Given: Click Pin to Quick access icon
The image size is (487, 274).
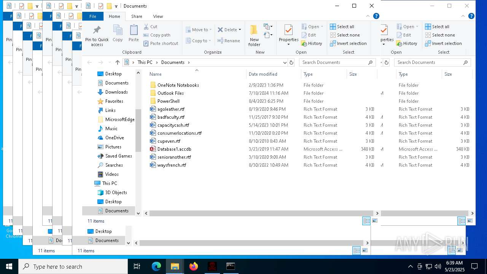Looking at the screenshot, I should pyautogui.click(x=97, y=30).
